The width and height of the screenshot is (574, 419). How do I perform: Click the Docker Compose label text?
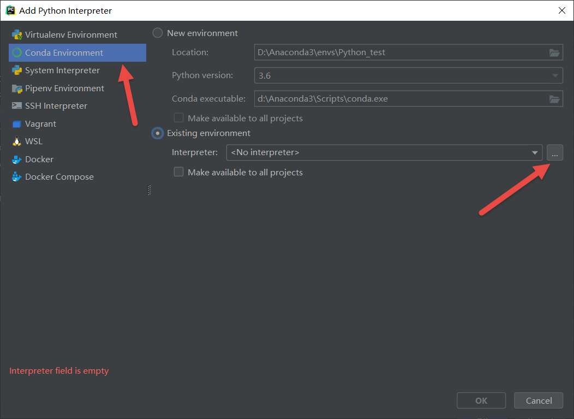[x=59, y=176]
